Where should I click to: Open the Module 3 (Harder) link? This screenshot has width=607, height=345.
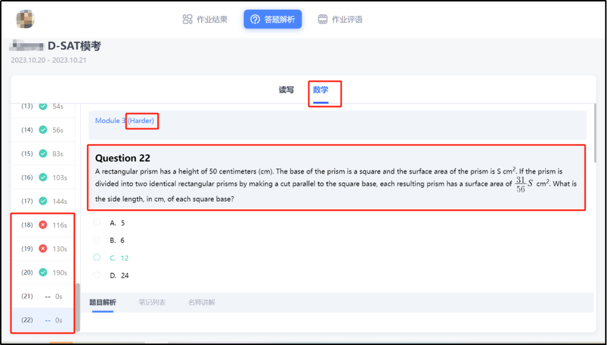[124, 121]
